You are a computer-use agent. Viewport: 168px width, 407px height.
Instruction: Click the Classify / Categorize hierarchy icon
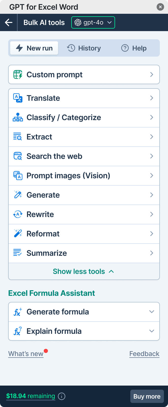pos(18,118)
